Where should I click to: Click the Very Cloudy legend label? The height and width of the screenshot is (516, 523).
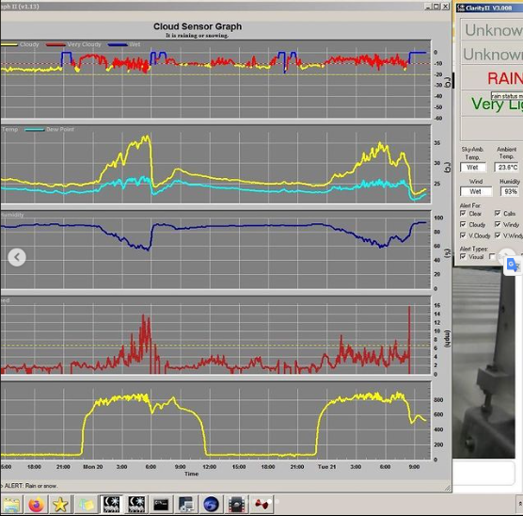pos(84,44)
